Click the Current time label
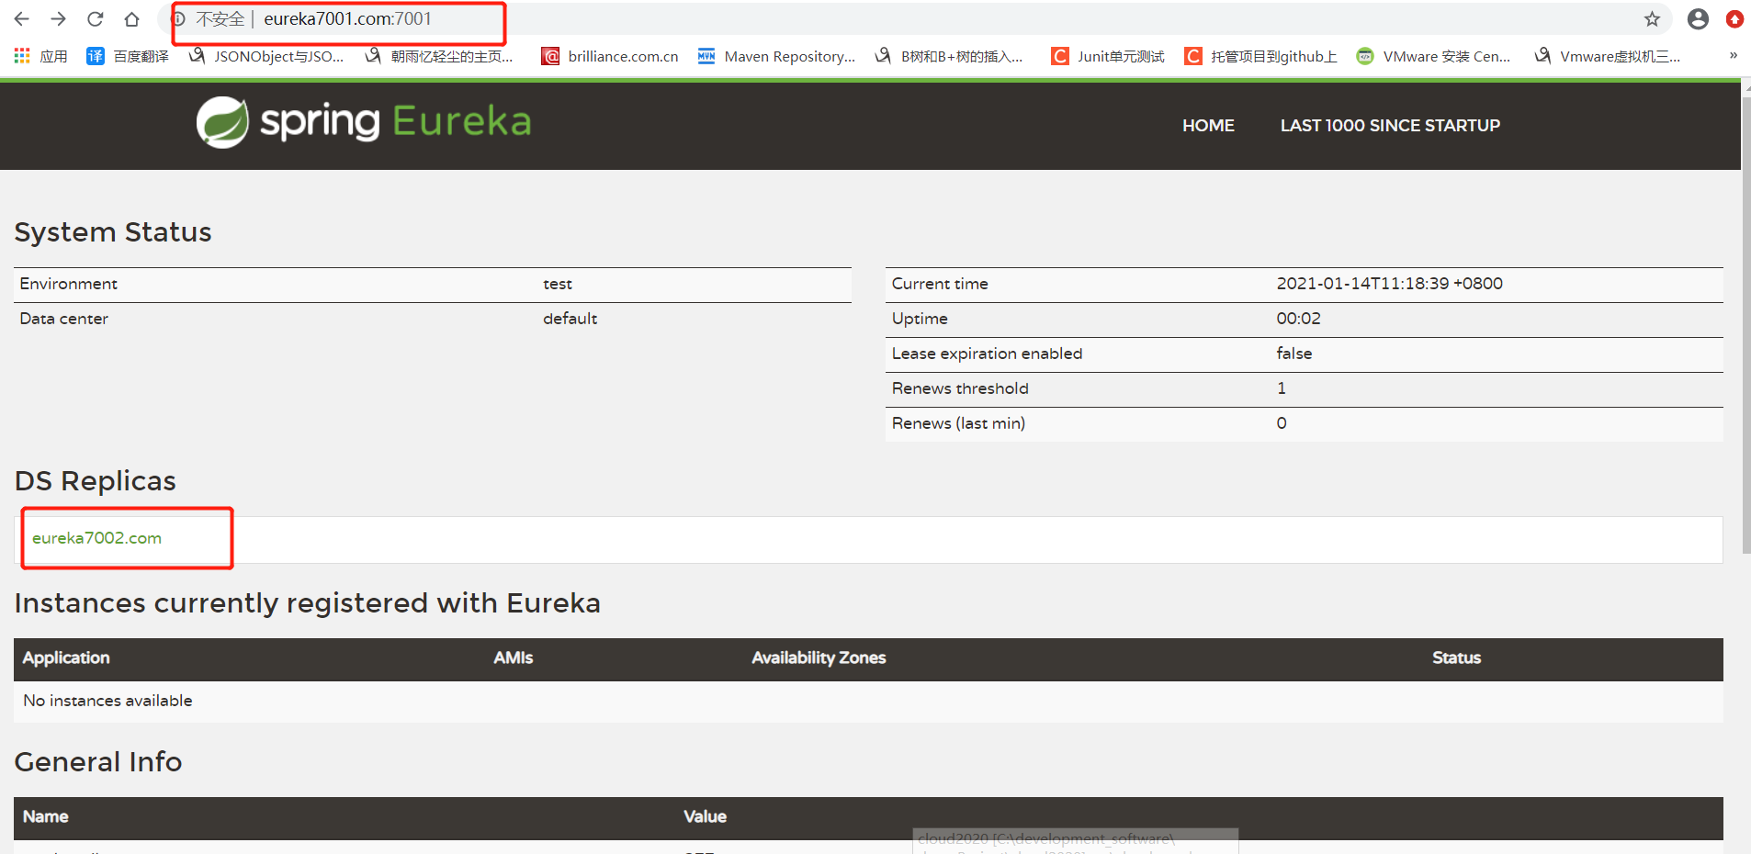The image size is (1751, 854). click(940, 284)
